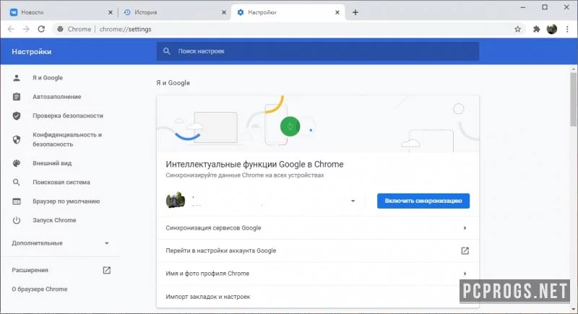
Task: Click the history clock icon on История tab
Action: click(x=127, y=12)
